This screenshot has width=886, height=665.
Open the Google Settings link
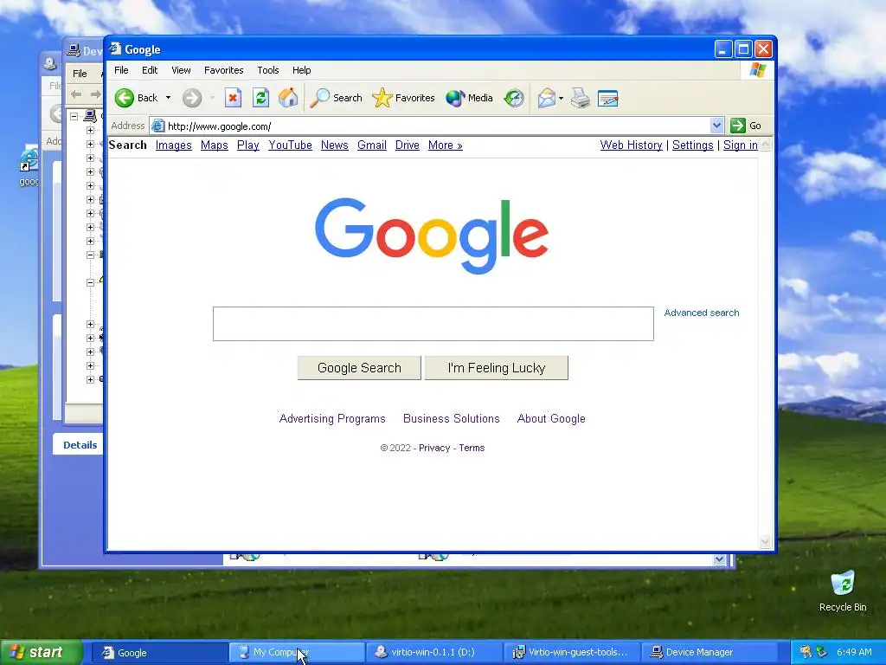click(x=693, y=145)
